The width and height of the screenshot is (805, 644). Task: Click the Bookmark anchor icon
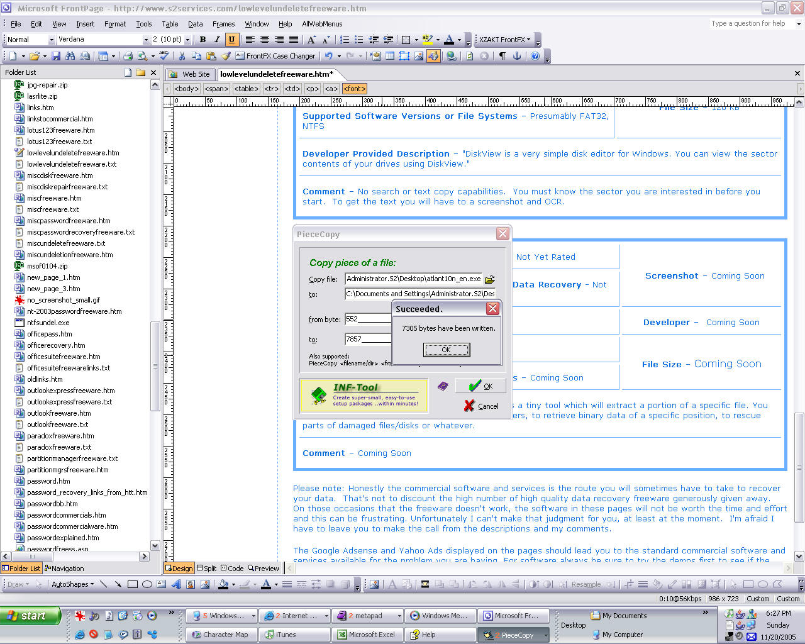(517, 56)
